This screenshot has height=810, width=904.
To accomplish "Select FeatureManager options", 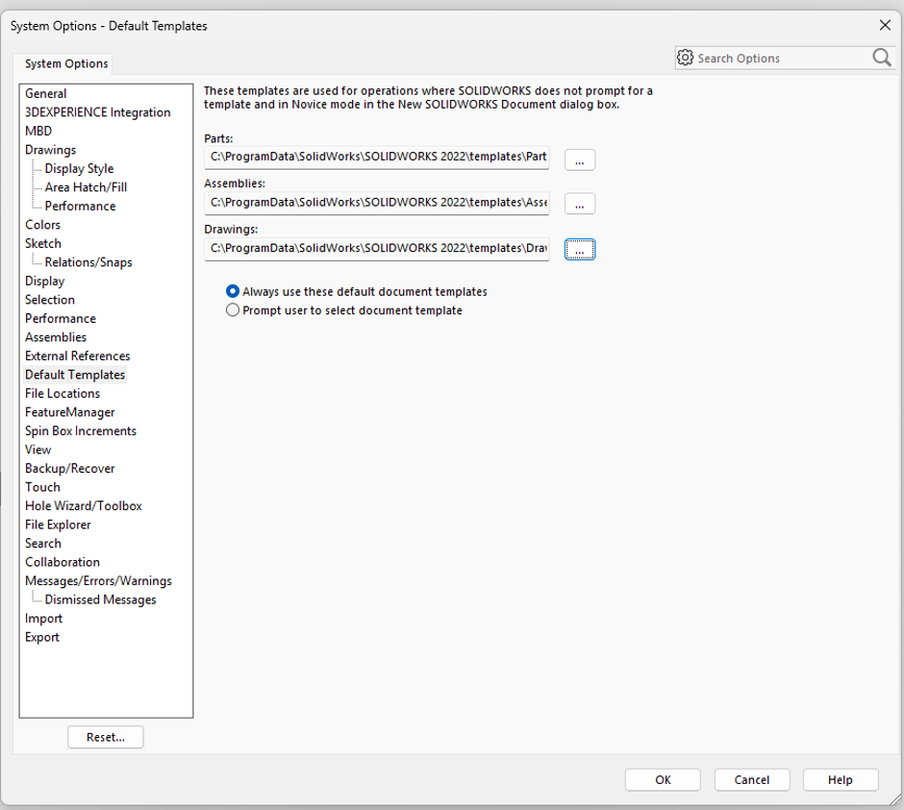I will [70, 412].
